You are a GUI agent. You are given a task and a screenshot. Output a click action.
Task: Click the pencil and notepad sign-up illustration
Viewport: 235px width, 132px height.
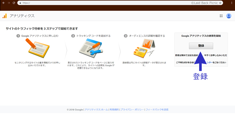point(38,48)
